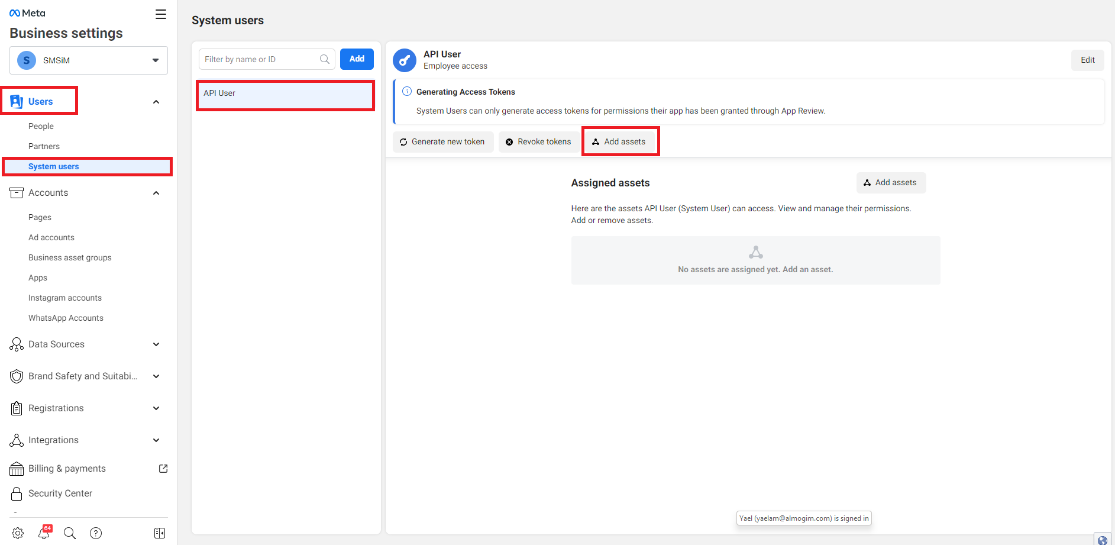Click the Meta logo

[x=27, y=13]
